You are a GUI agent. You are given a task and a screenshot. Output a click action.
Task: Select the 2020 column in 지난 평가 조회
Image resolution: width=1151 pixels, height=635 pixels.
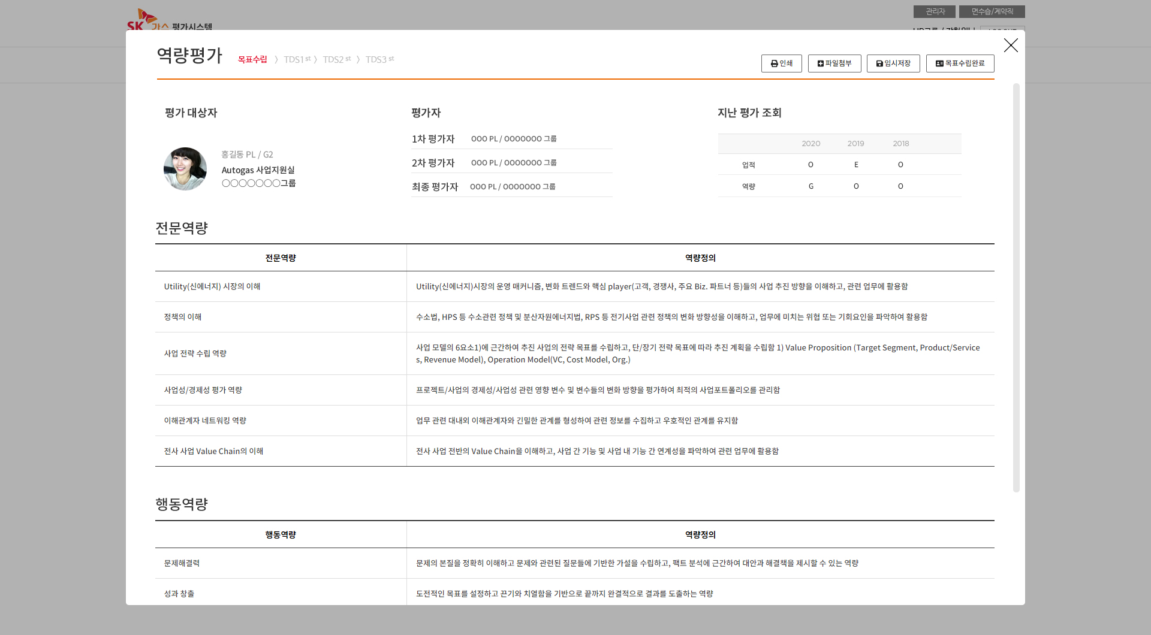(x=810, y=144)
